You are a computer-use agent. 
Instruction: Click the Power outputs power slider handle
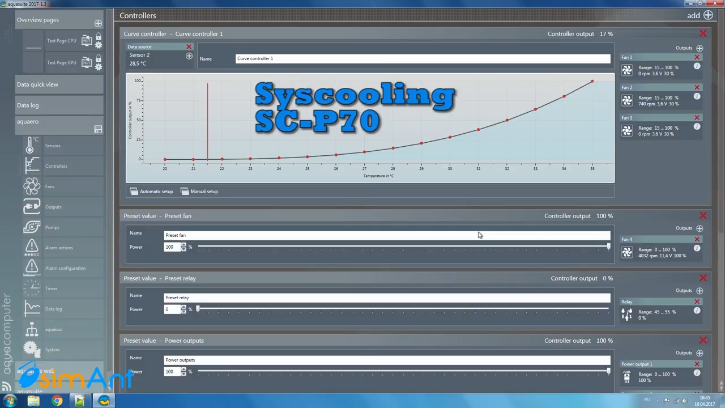(x=609, y=371)
